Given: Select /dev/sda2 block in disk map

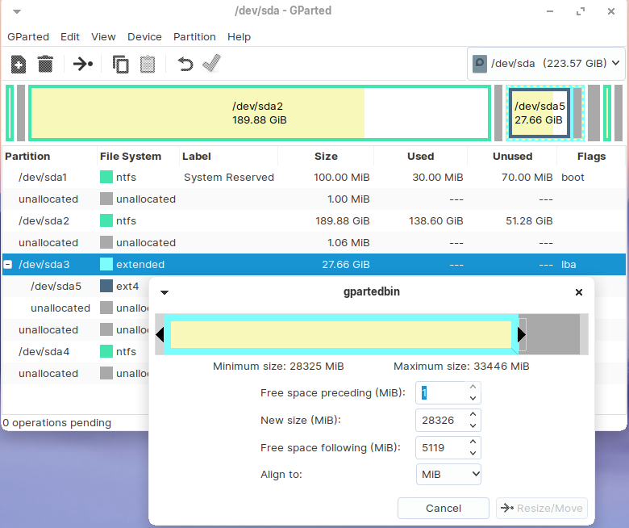Looking at the screenshot, I should tap(260, 113).
